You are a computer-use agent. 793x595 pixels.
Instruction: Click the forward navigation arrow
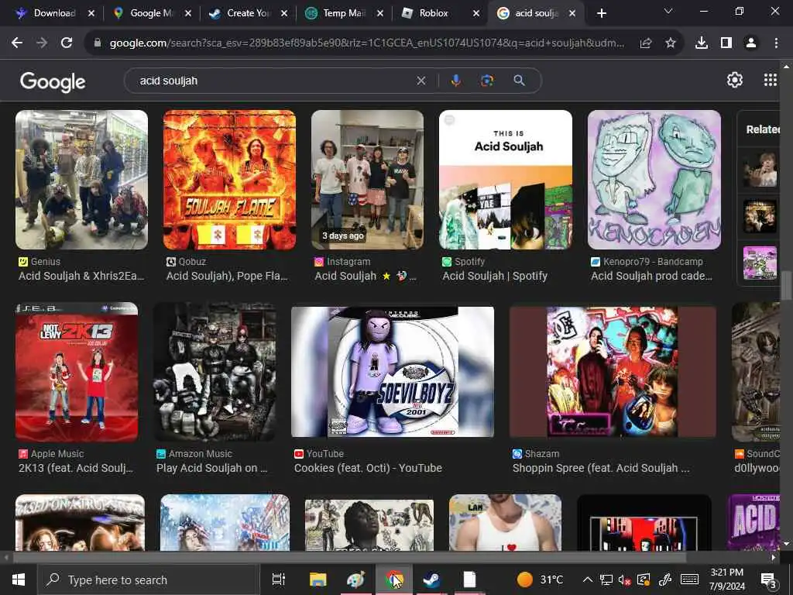click(x=42, y=43)
